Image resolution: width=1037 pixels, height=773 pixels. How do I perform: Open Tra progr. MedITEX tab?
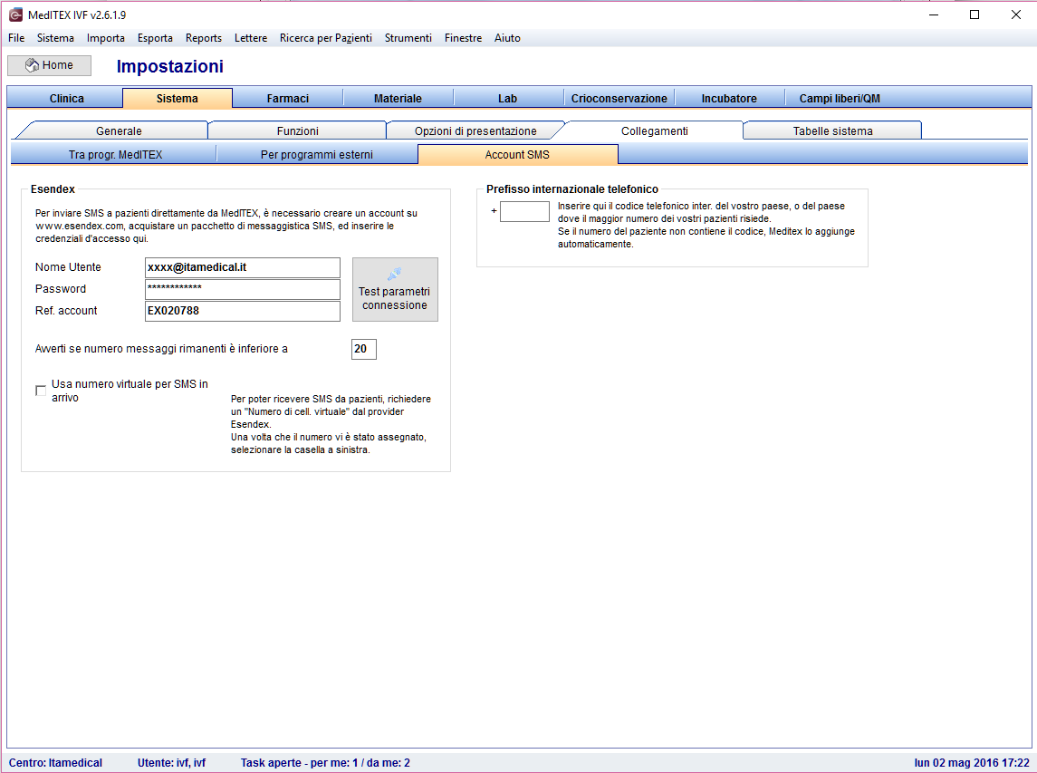(x=115, y=154)
